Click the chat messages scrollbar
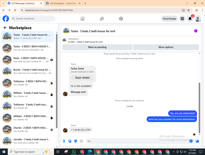 click(x=199, y=108)
